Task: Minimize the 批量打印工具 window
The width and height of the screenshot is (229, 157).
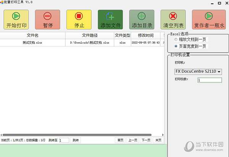Action: pyautogui.click(x=212, y=3)
